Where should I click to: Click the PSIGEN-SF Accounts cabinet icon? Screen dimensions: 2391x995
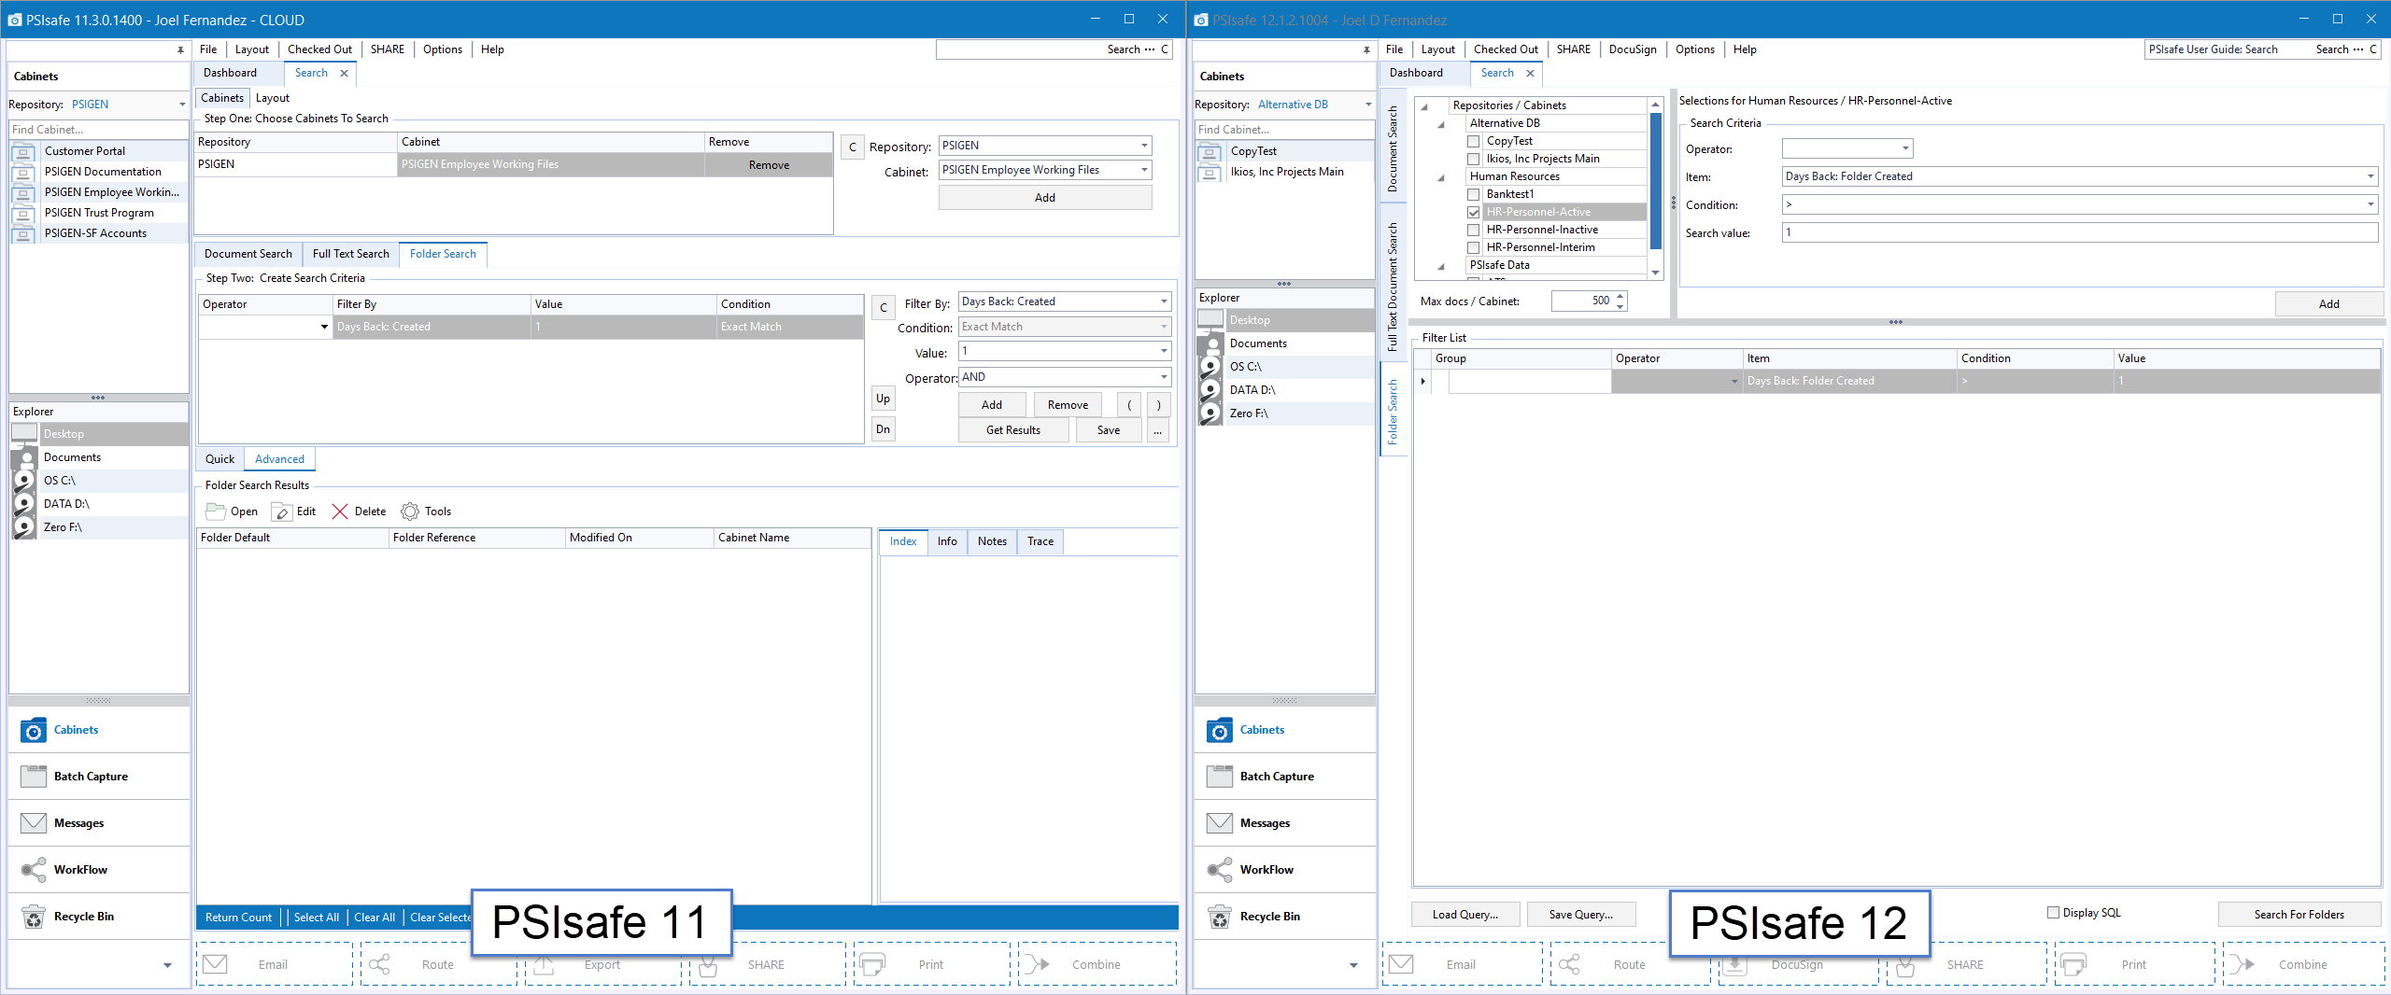pyautogui.click(x=24, y=233)
